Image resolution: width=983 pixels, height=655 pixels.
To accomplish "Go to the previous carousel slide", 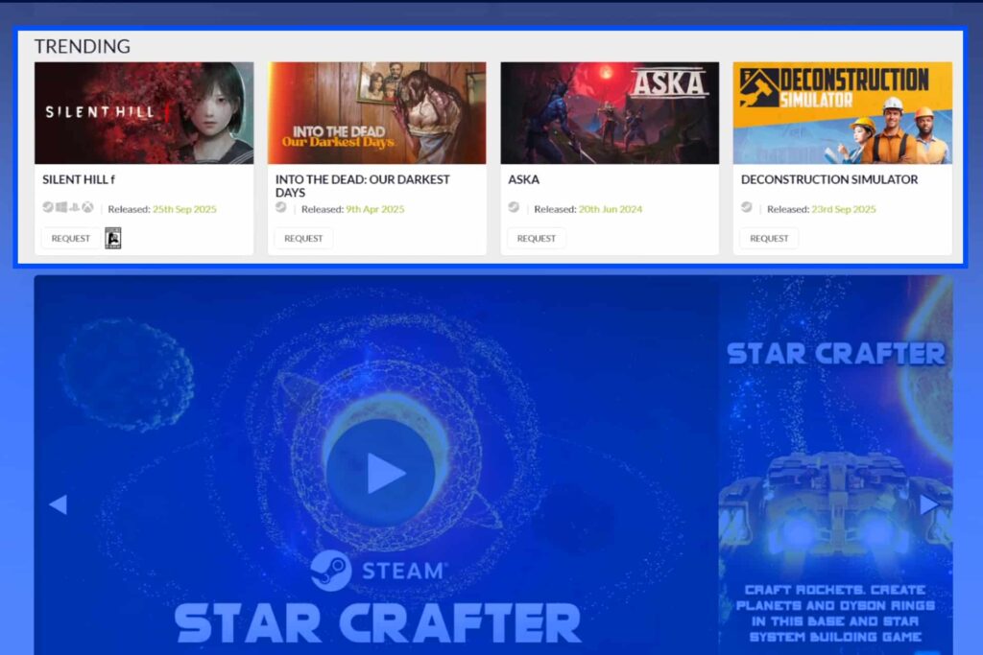I will pos(59,504).
